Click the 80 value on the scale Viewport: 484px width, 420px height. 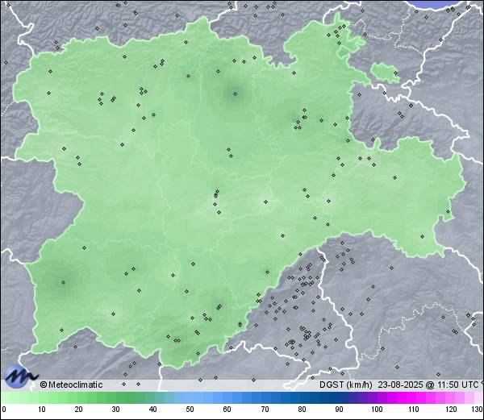click(x=302, y=410)
